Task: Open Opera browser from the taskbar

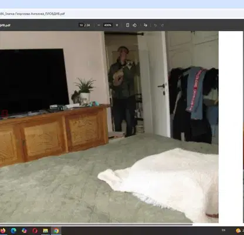Action: click(35, 230)
